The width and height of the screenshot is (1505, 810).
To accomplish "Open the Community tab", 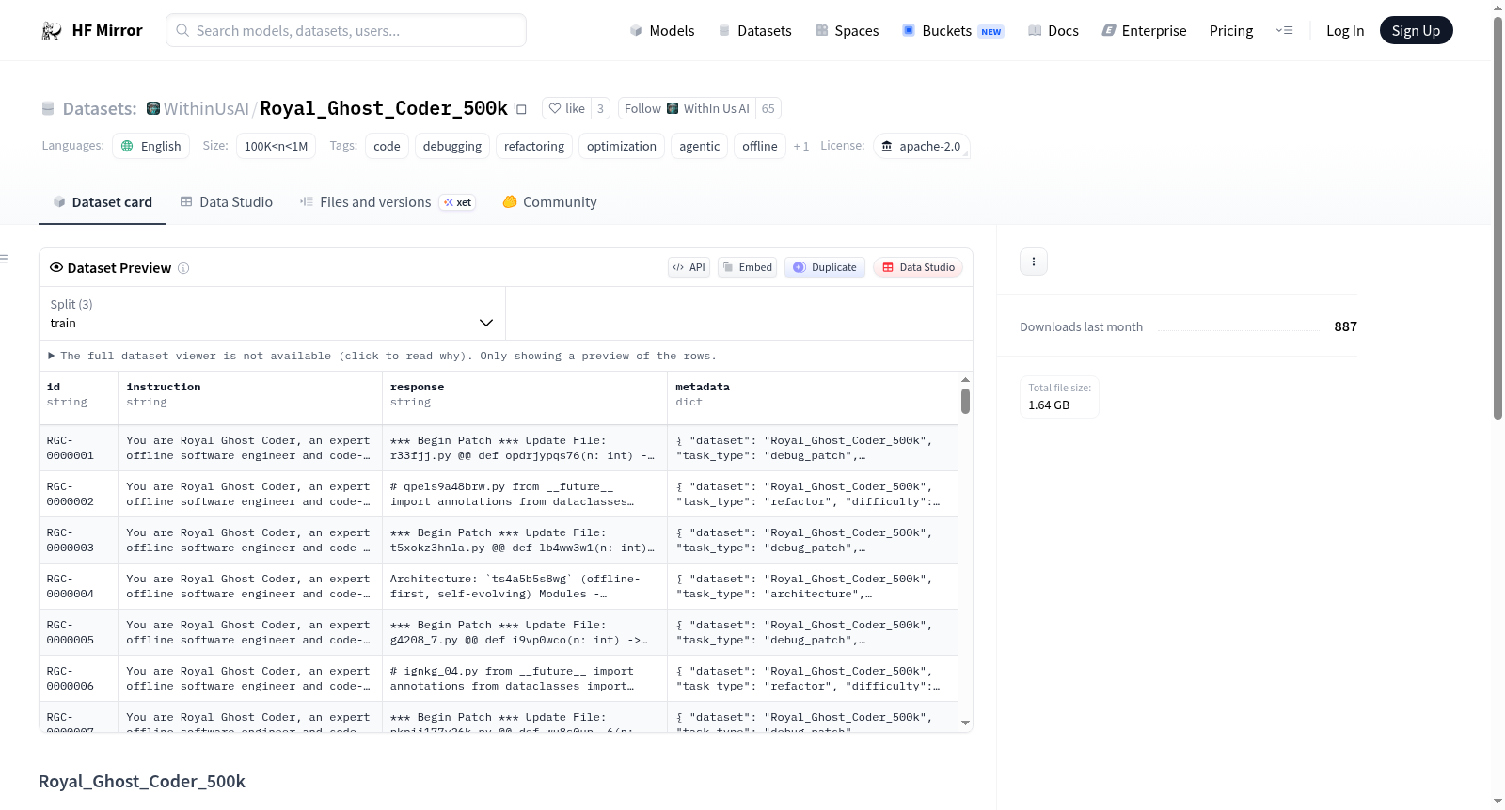I will (x=549, y=202).
